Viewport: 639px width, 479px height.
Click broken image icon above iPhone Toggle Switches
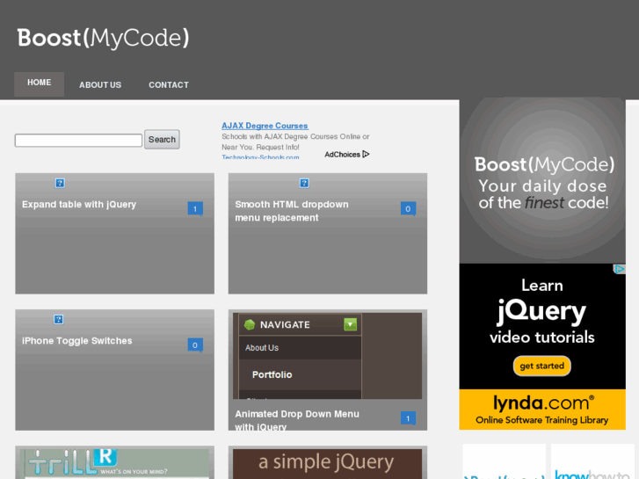58,319
